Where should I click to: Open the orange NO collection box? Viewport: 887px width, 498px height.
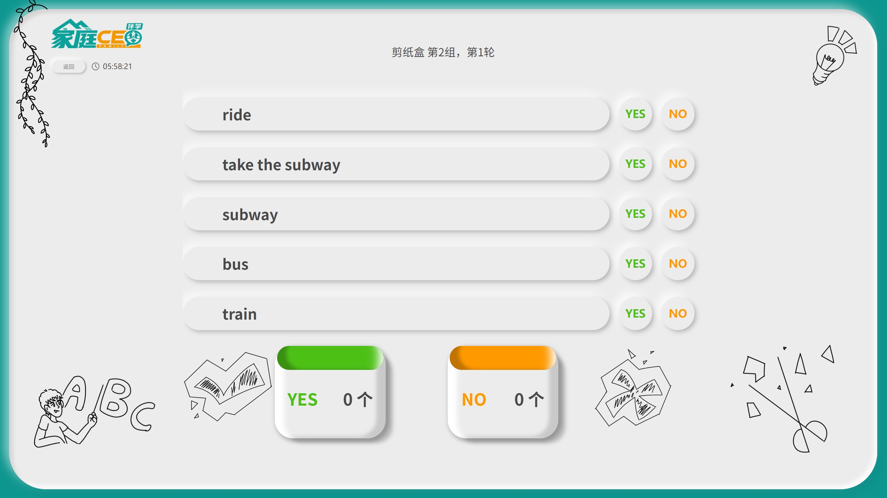[x=503, y=392]
